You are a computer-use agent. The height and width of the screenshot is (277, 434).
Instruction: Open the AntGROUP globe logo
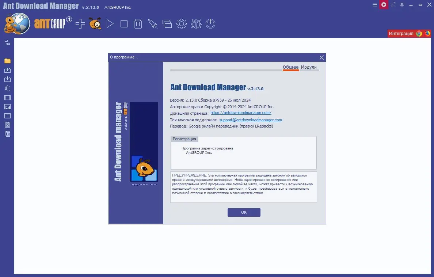(x=17, y=23)
